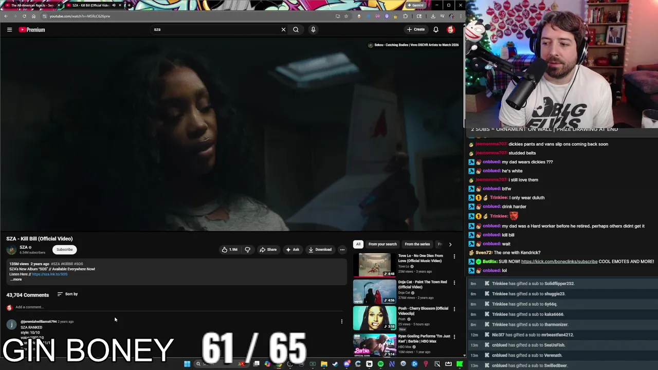658x370 pixels.
Task: Open the sza.lnk.to/SOS link
Action: [49, 274]
